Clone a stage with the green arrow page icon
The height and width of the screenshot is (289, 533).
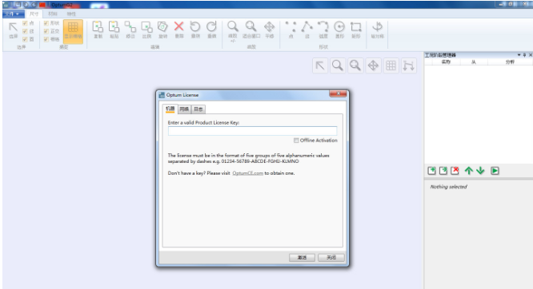coord(443,171)
